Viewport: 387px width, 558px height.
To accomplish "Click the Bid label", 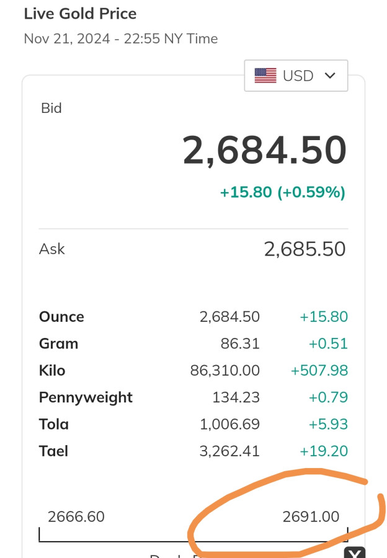I will click(51, 108).
